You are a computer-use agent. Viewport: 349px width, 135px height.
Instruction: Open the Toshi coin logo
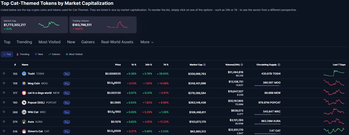[x=24, y=74]
